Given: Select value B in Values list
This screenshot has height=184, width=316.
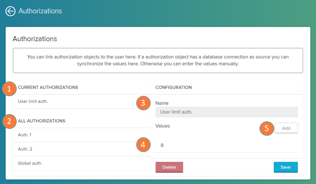Looking at the screenshot, I should pyautogui.click(x=162, y=146).
